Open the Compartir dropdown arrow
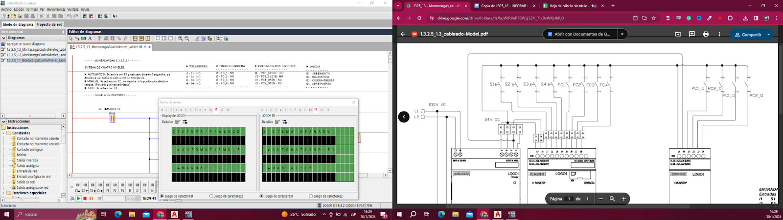783x220 pixels. coord(769,35)
